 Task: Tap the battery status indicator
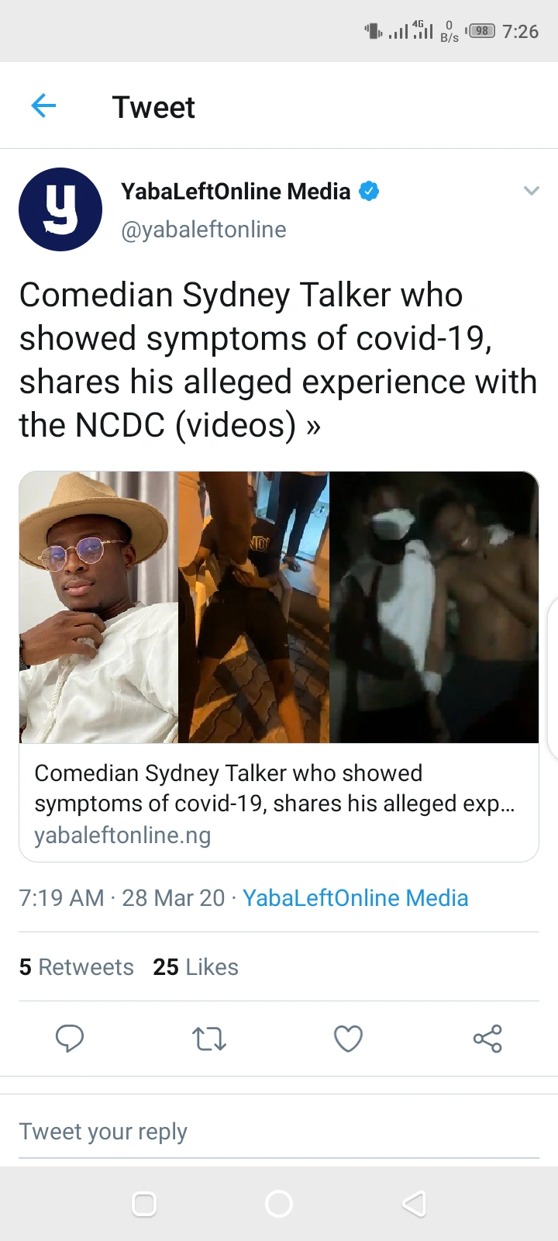pos(481,31)
